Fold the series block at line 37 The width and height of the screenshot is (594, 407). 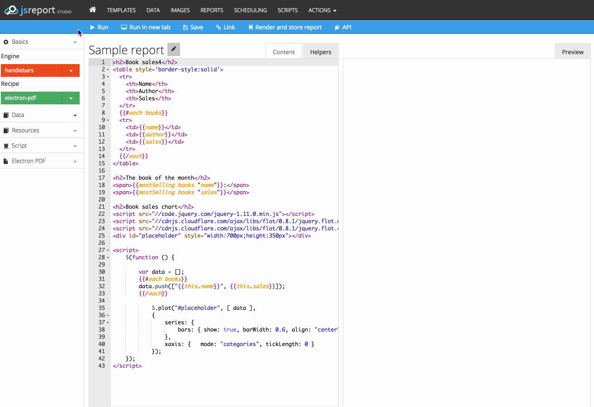tap(108, 323)
